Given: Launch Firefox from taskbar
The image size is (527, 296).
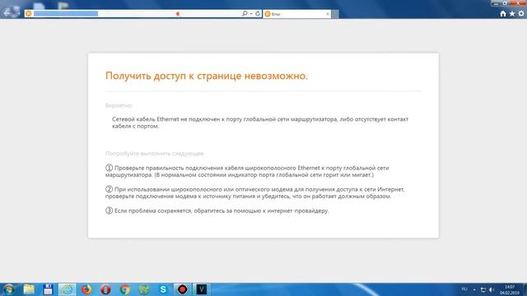Looking at the screenshot, I should (86, 289).
